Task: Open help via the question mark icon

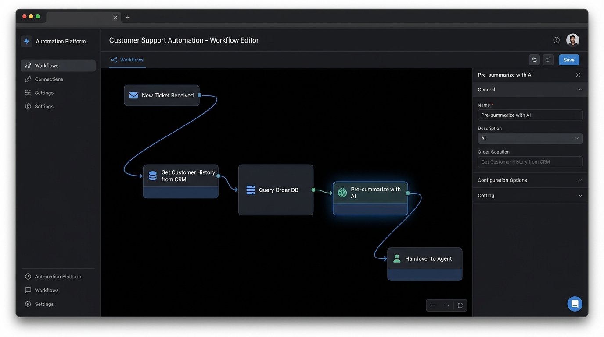Action: [556, 40]
